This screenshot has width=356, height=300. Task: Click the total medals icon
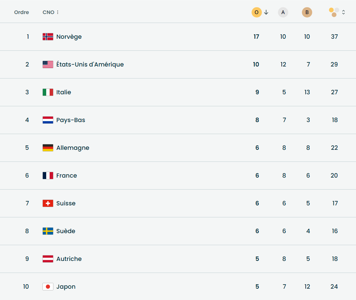(x=334, y=12)
